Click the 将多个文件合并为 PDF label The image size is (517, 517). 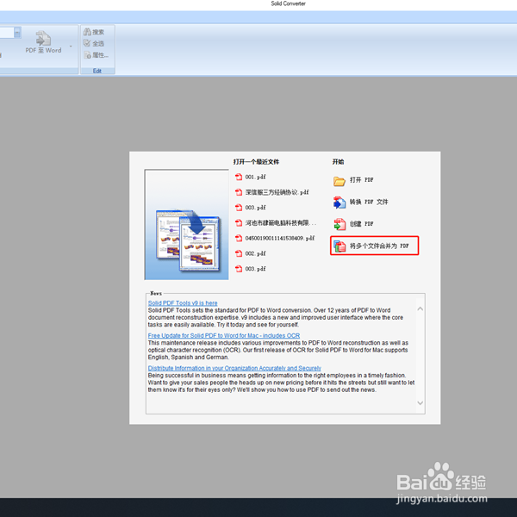click(379, 246)
